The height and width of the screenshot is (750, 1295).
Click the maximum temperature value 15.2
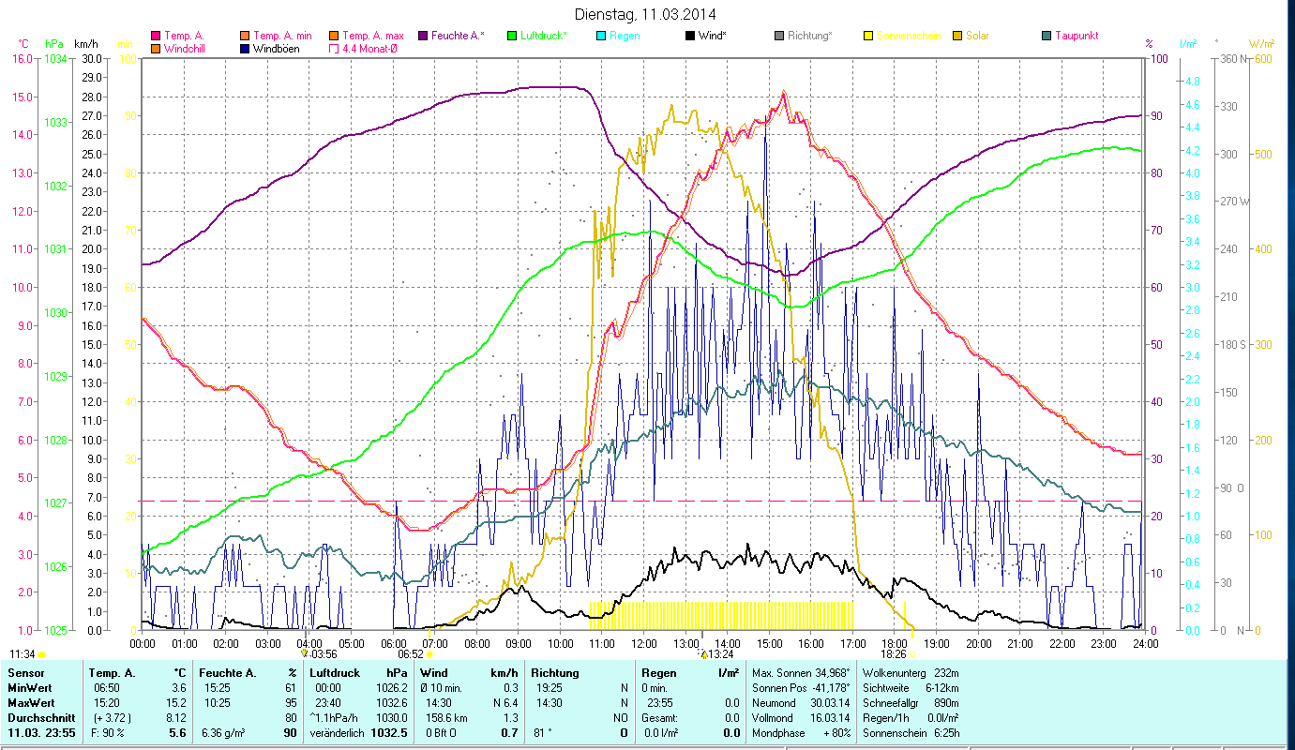pos(177,702)
